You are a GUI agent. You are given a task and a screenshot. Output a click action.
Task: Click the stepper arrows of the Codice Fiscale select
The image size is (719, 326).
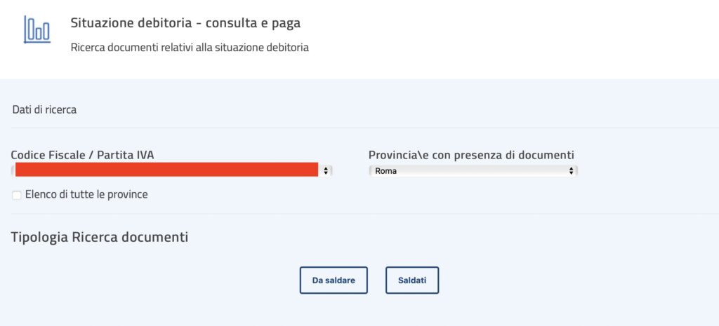coord(326,171)
